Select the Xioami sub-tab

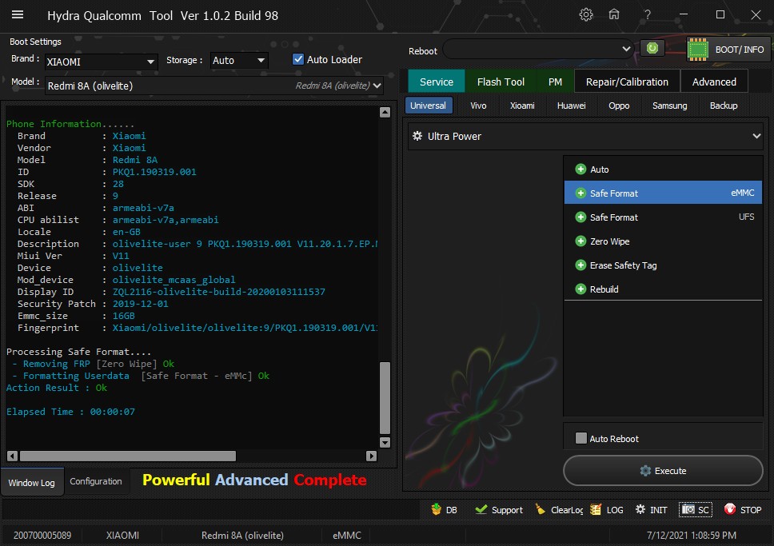pyautogui.click(x=522, y=106)
